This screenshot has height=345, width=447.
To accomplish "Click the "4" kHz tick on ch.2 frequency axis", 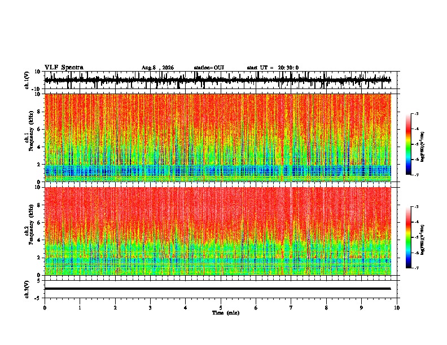I will tap(40, 240).
